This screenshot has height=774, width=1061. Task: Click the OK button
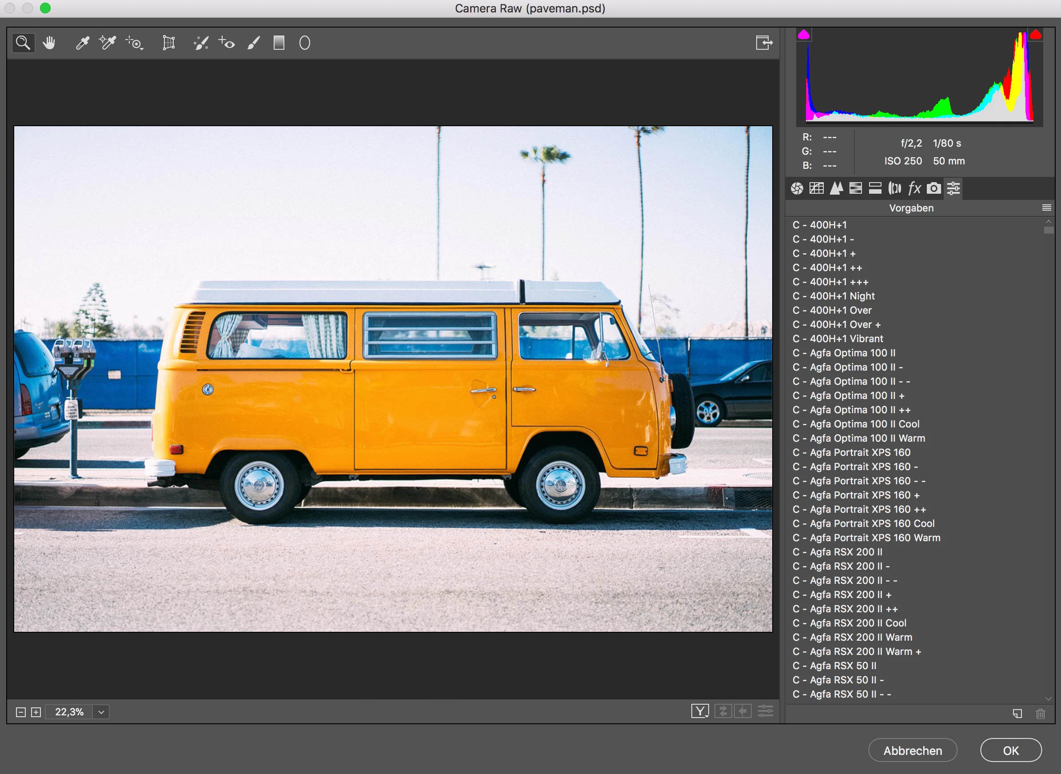tap(1010, 750)
